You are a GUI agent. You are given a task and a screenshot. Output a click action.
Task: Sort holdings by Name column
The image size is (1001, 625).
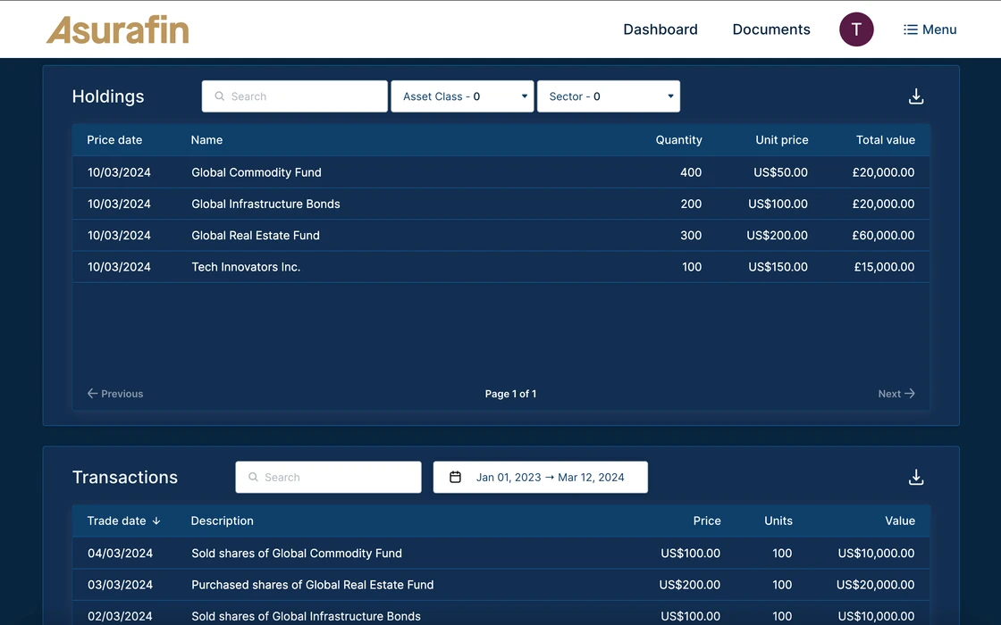206,139
